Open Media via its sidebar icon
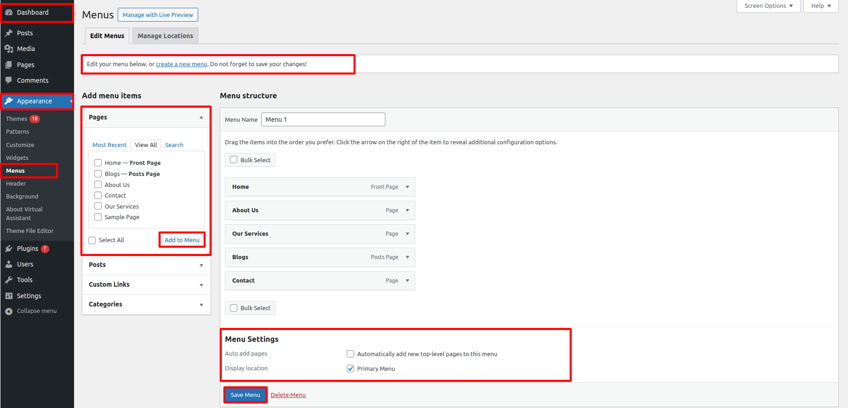Screen dimensions: 848x408 pyautogui.click(x=9, y=49)
